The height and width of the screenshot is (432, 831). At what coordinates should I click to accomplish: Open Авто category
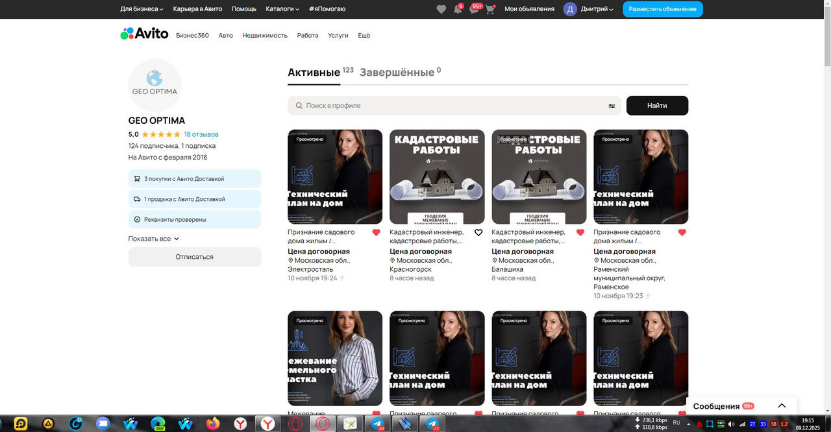pos(225,35)
